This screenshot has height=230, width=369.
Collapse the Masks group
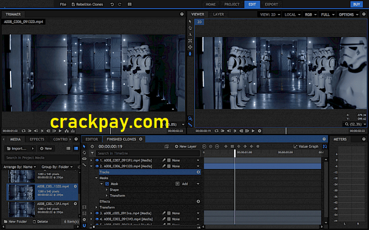click(96, 178)
